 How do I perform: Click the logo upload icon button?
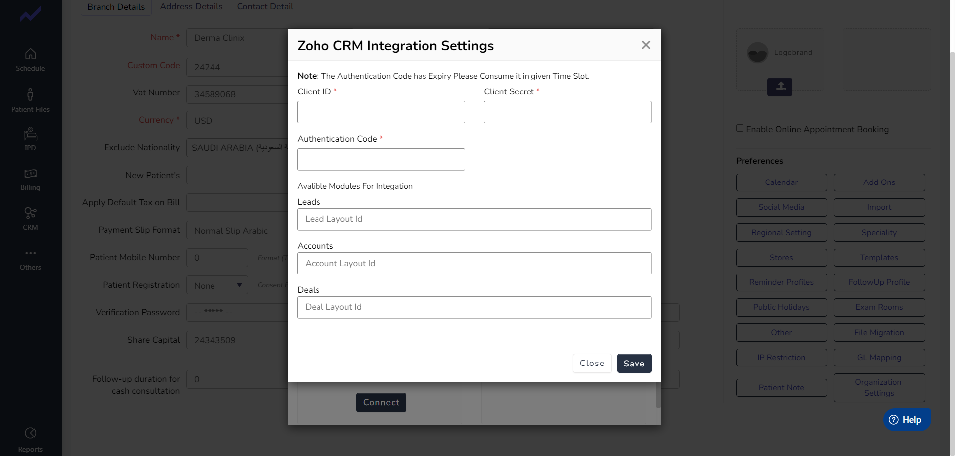(779, 87)
